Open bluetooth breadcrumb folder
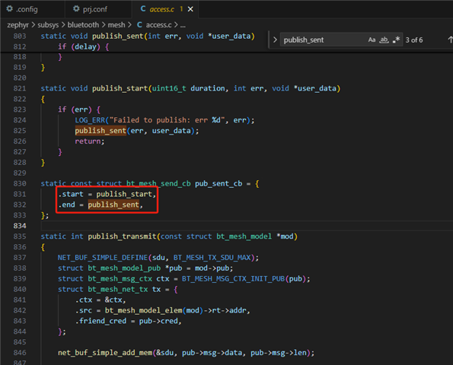453x365 pixels. [83, 25]
